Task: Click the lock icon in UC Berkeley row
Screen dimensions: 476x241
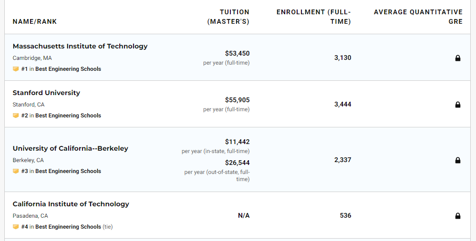Action: point(458,160)
